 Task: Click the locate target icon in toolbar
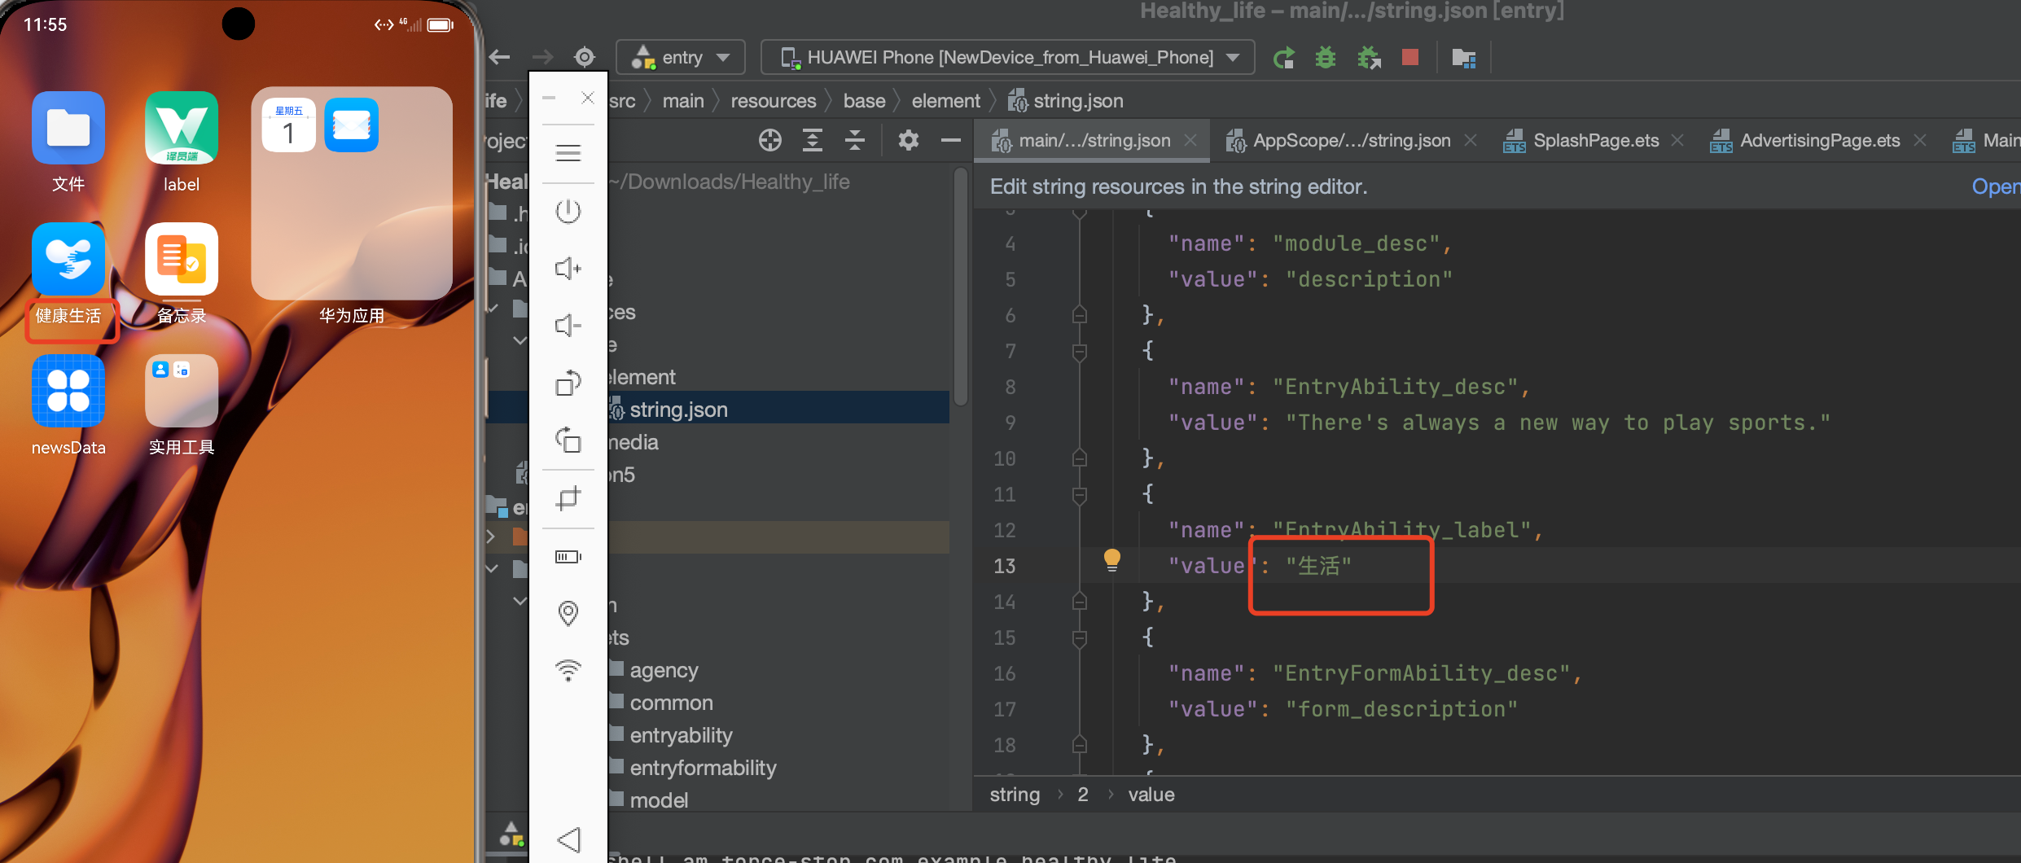tap(585, 57)
